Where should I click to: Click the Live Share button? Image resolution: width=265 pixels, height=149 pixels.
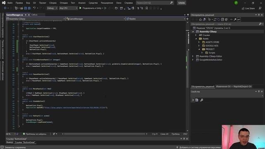point(248,8)
